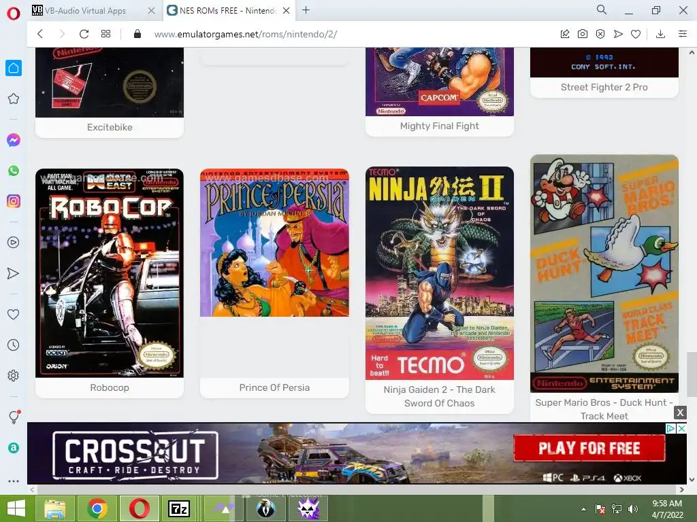Viewport: 697px width, 522px height.
Task: Open the Prince Of Persia title link
Action: tap(274, 387)
